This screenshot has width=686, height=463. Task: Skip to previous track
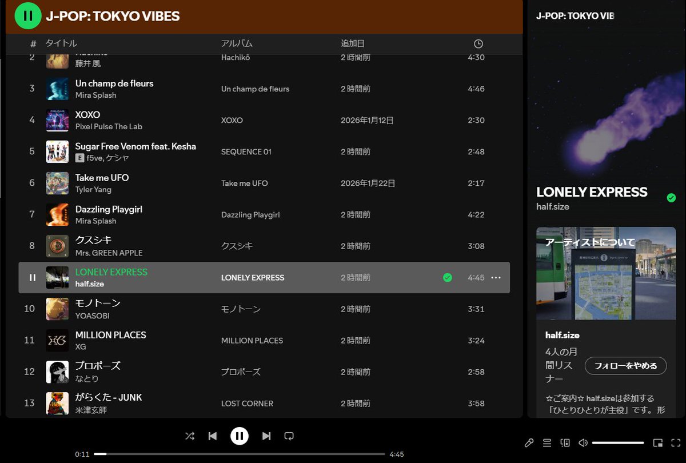[213, 436]
